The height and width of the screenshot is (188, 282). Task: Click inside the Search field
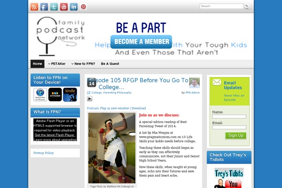click(221, 6)
